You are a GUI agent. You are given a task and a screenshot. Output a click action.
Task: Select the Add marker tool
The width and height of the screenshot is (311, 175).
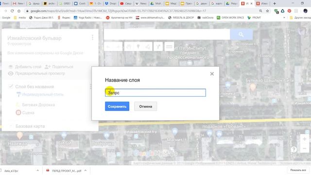point(138,47)
